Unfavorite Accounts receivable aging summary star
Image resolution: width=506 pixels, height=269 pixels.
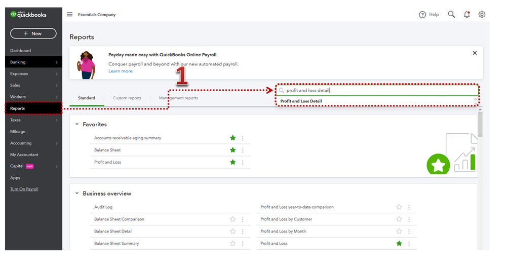click(232, 138)
